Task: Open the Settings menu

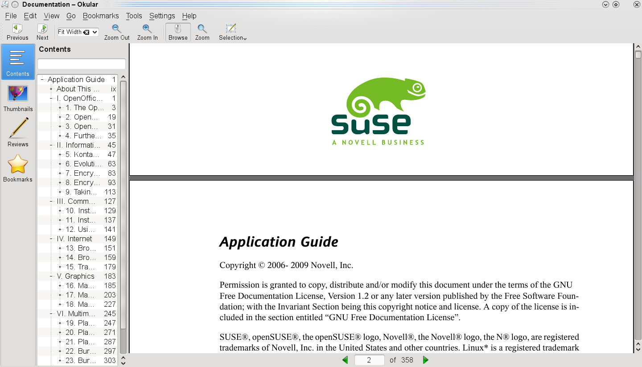Action: (162, 16)
